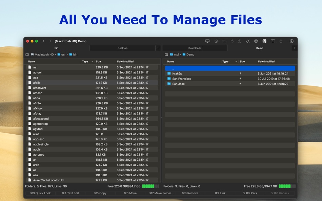Navigate forward with the right arrow
The height and width of the screenshot is (201, 322).
50,41
